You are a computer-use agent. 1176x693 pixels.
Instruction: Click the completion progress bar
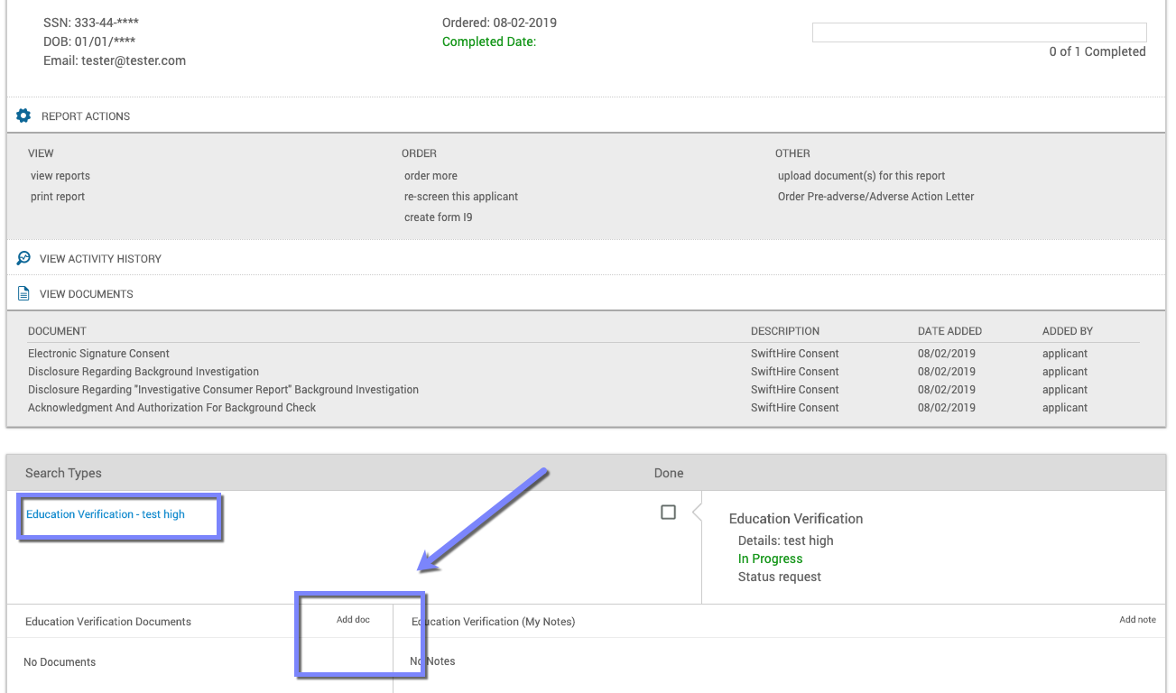pos(979,32)
